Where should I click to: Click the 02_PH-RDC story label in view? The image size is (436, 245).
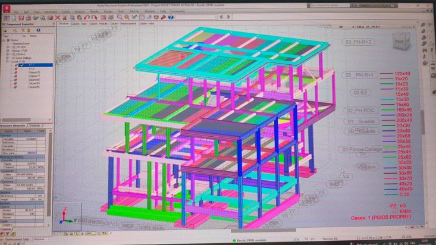pyautogui.click(x=360, y=111)
